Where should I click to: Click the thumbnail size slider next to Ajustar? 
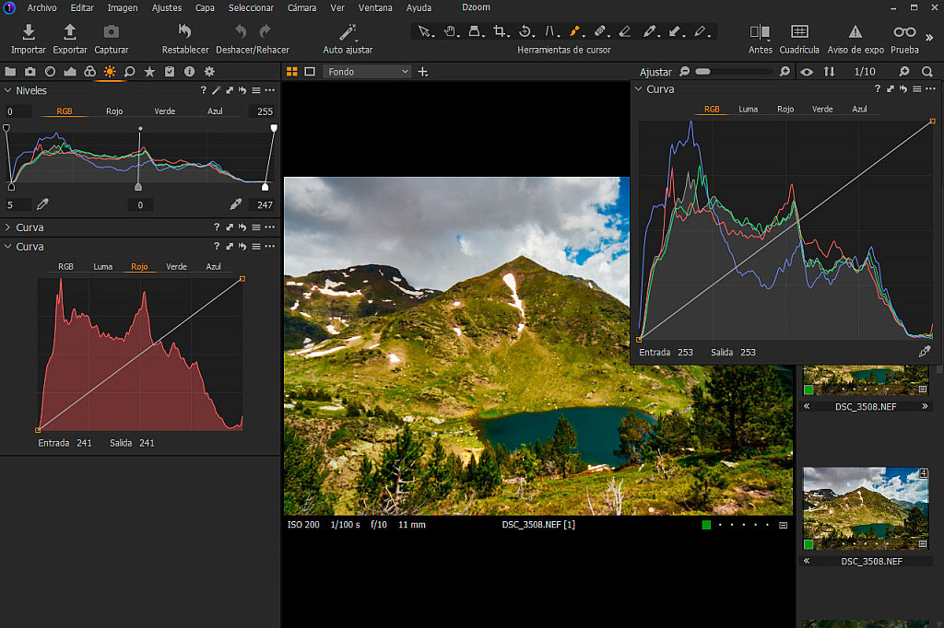[x=704, y=71]
